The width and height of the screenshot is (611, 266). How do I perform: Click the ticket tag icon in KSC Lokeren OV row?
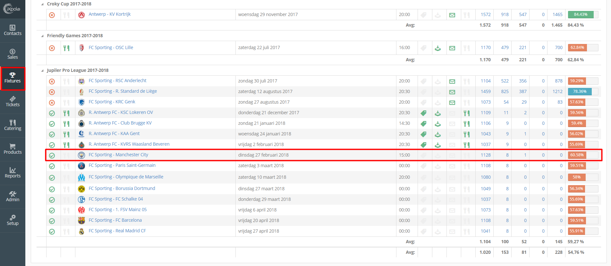click(423, 113)
